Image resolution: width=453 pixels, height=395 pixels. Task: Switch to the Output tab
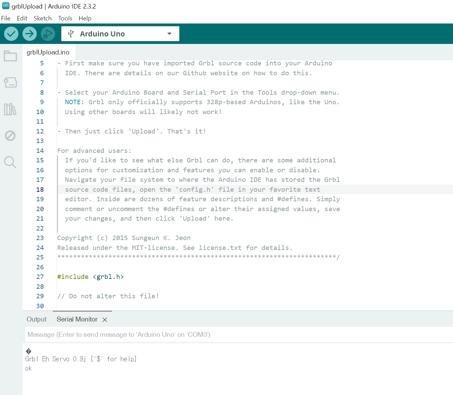(x=36, y=319)
